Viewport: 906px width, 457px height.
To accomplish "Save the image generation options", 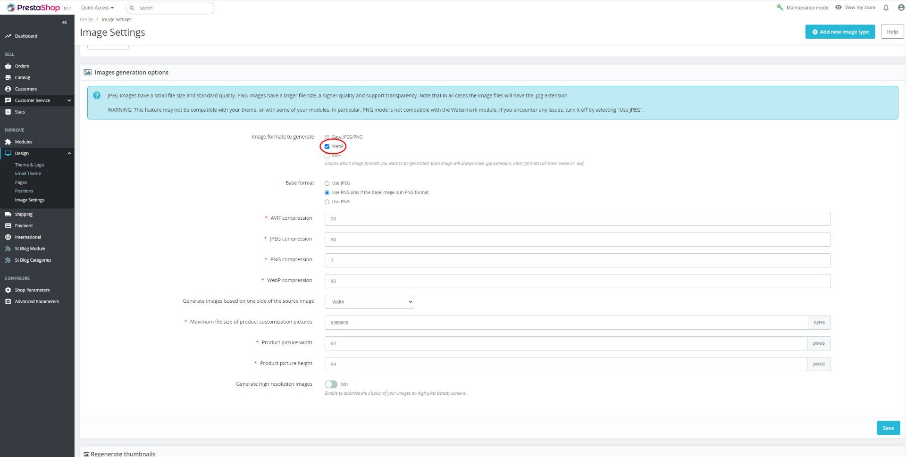I will [889, 428].
